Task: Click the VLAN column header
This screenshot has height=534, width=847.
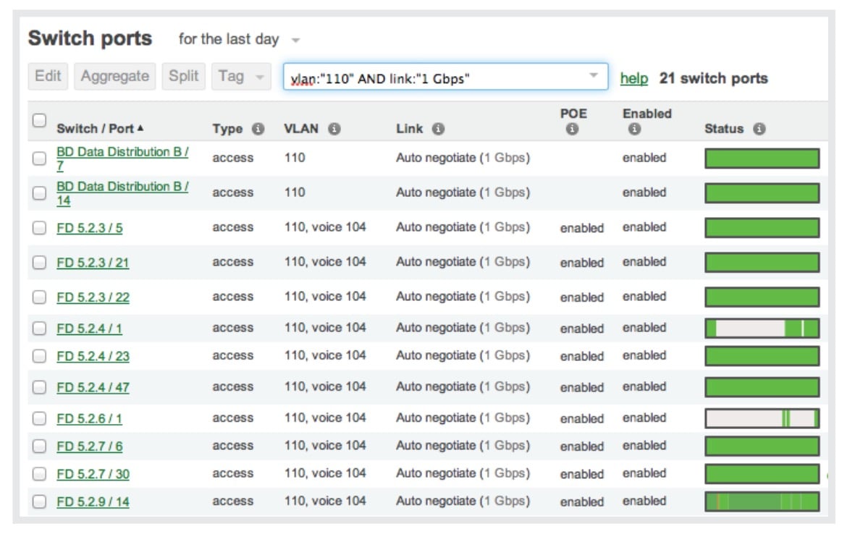Action: 301,129
